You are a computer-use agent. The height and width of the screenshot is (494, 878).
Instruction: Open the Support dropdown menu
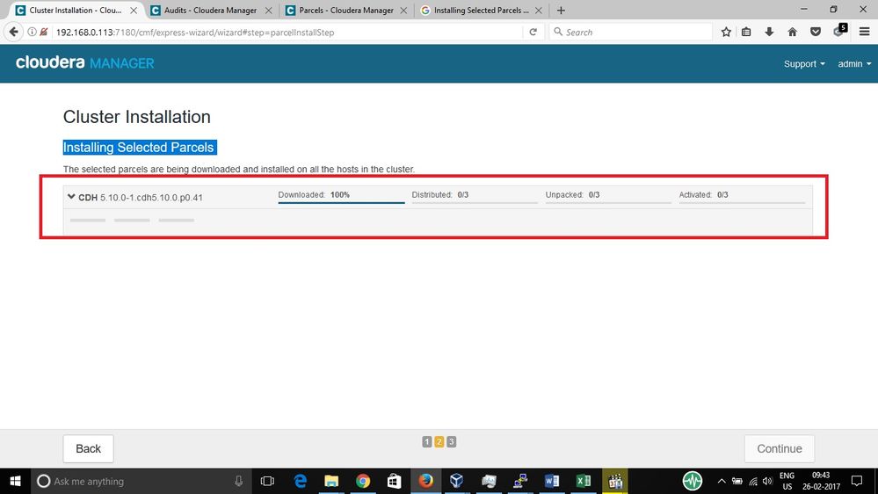click(x=804, y=64)
